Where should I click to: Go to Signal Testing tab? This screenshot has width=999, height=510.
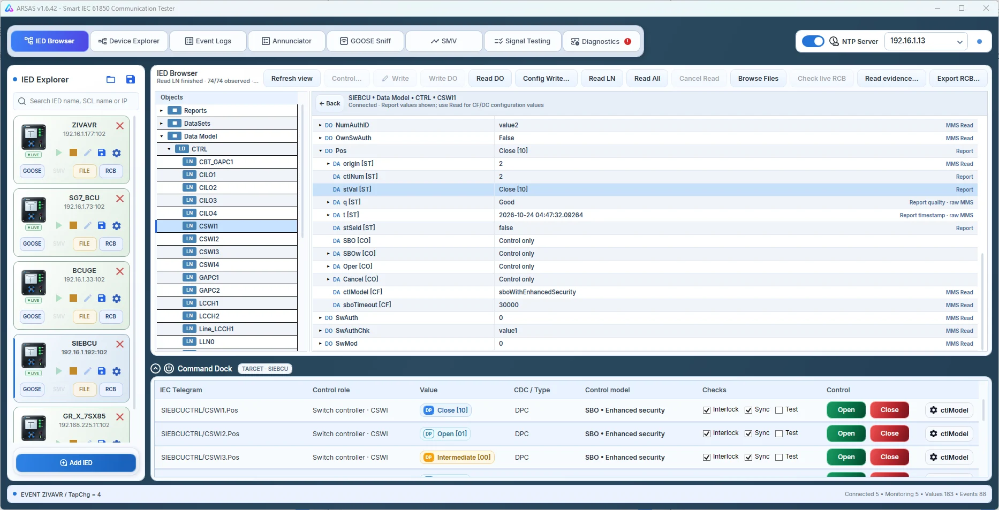523,41
